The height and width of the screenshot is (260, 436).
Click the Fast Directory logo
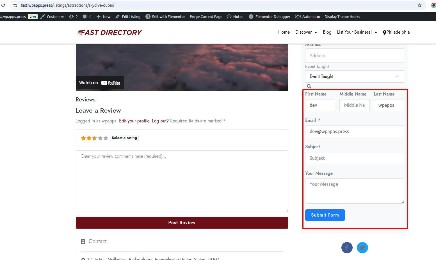[x=109, y=32]
